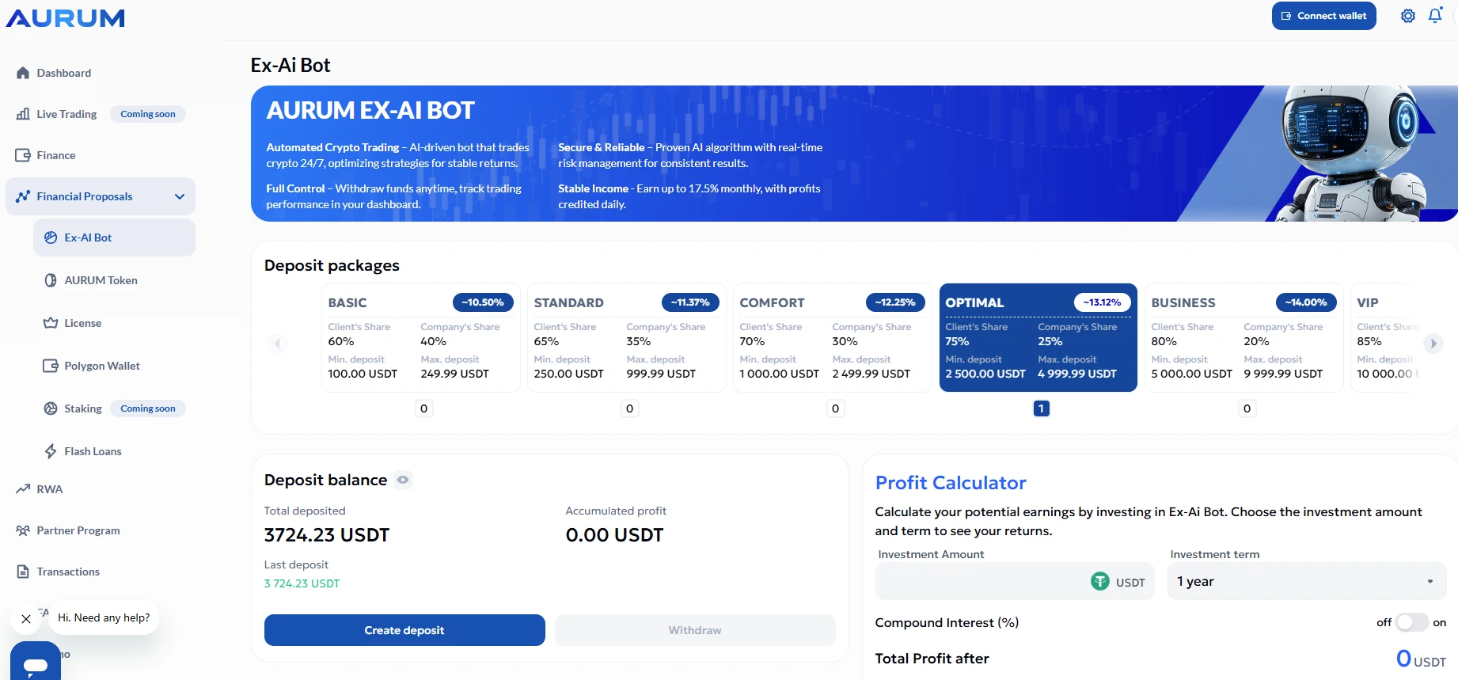The image size is (1458, 680).
Task: Open the chat widget button
Action: point(36,662)
